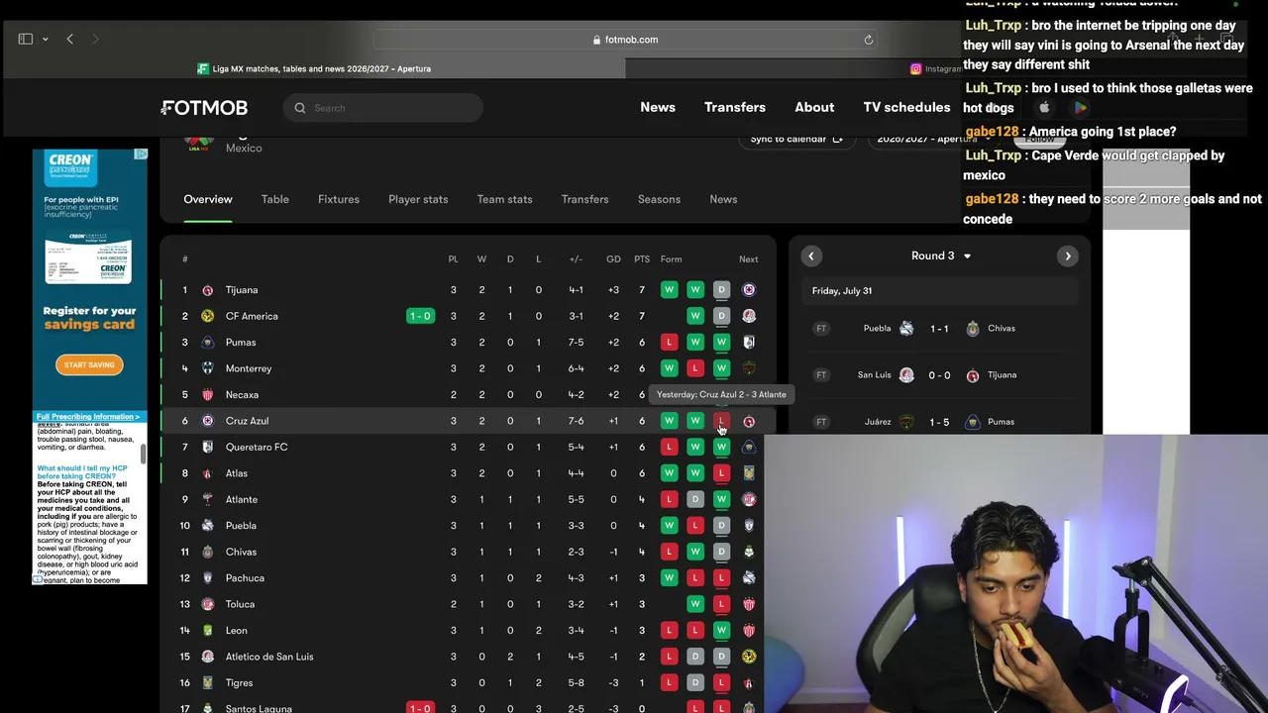Click the Queretaro FC club crest
1268x713 pixels.
pyautogui.click(x=207, y=448)
